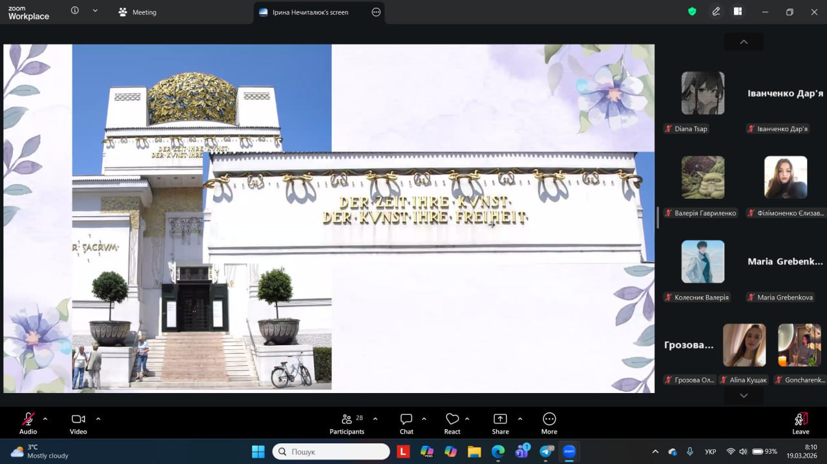
Task: Click the system tray microphone icon
Action: coord(689,451)
